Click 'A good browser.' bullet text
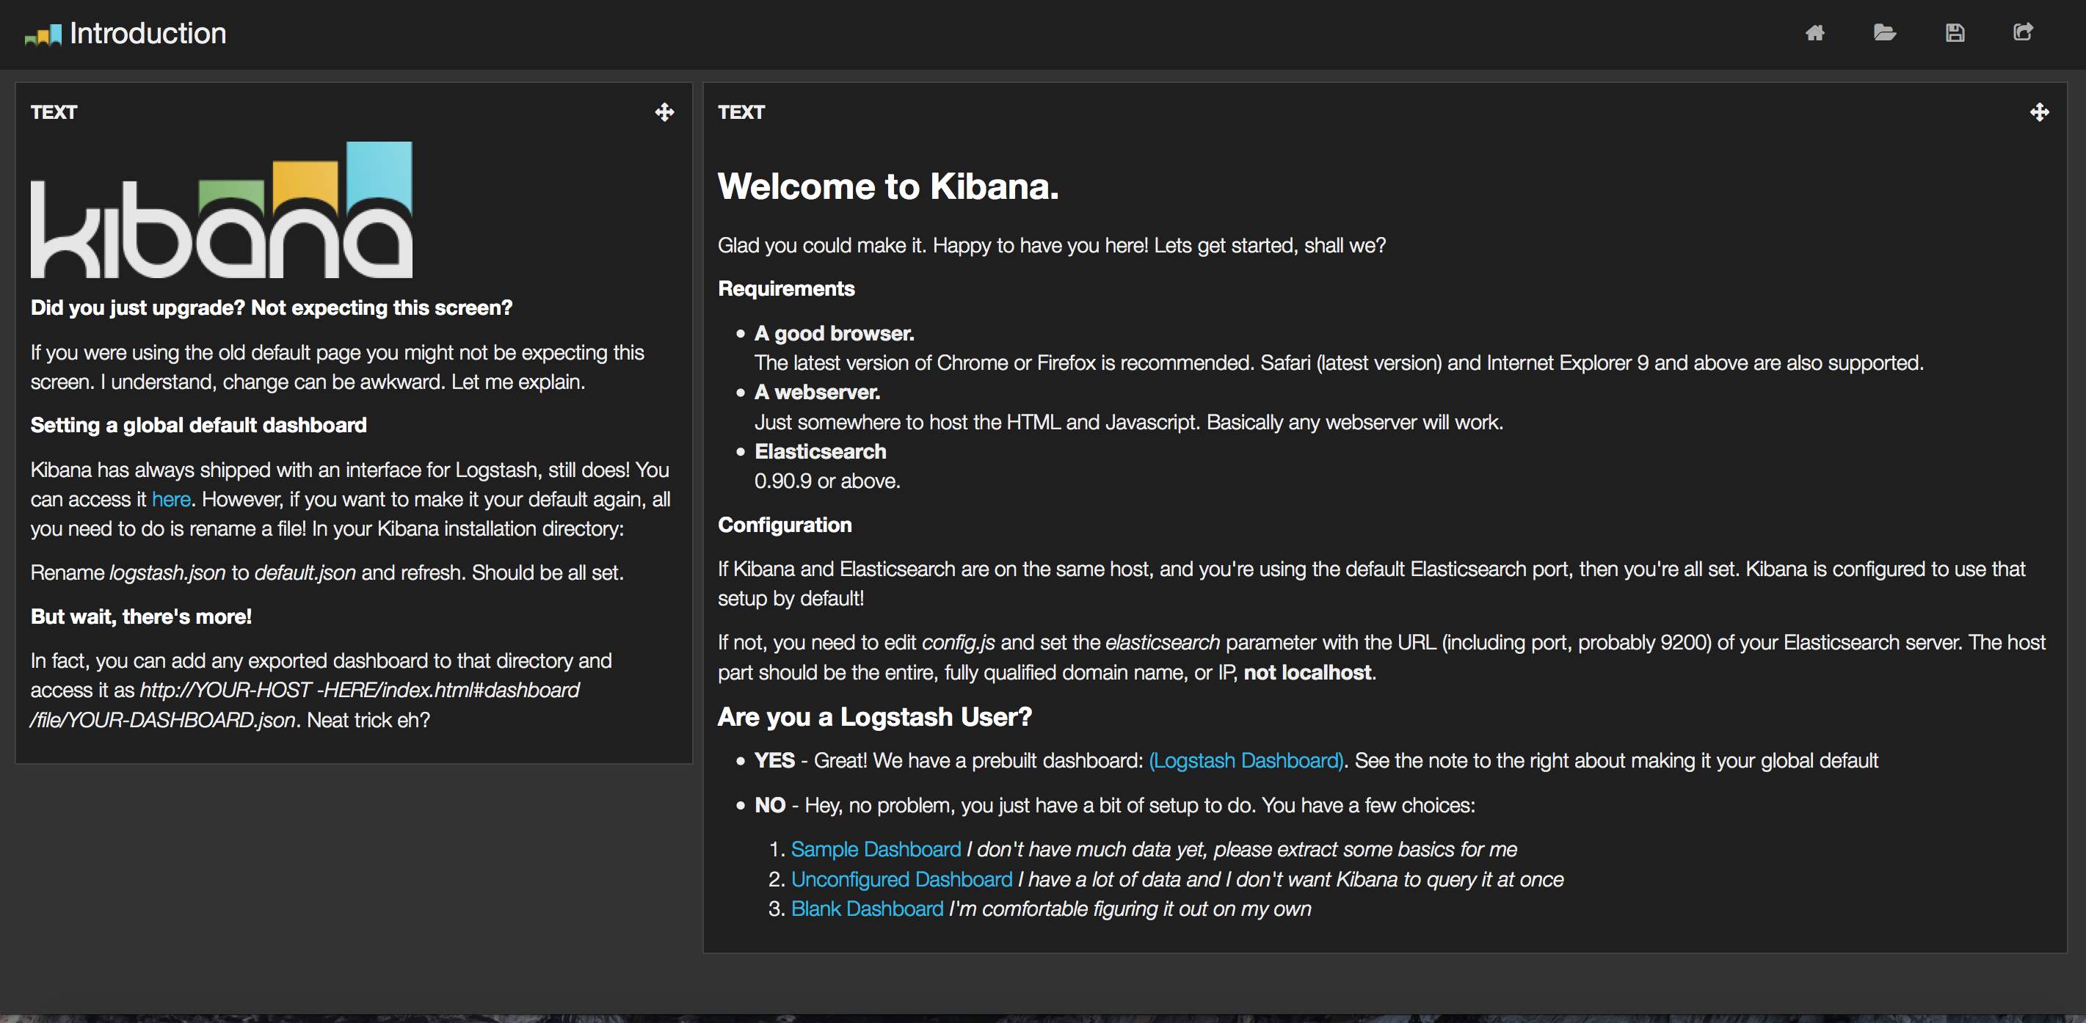2086x1023 pixels. click(x=834, y=333)
